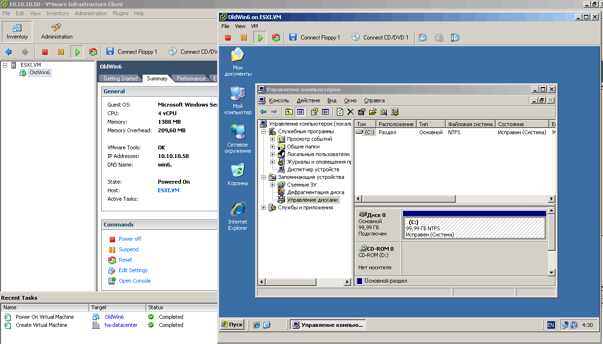
Task: Click Properties icon in Управление компьютером toolbar
Action: (362, 112)
